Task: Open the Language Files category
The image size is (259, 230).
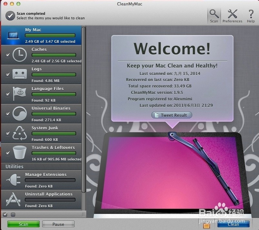Action: tap(41, 94)
